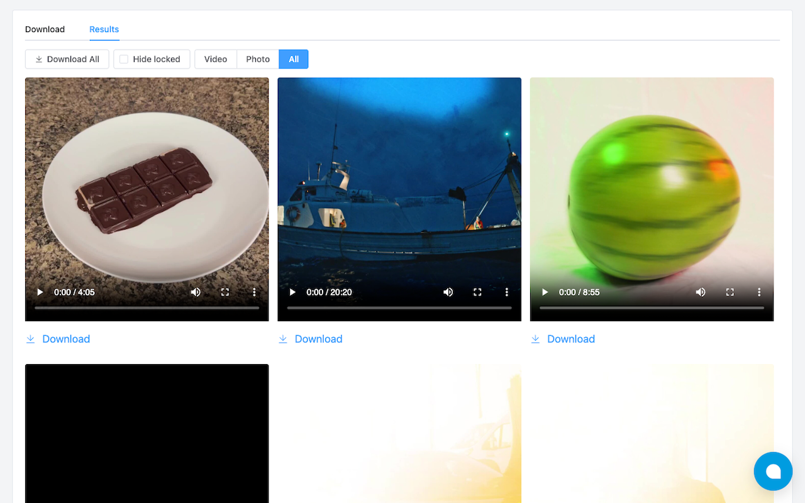Select the All filter

pyautogui.click(x=294, y=59)
